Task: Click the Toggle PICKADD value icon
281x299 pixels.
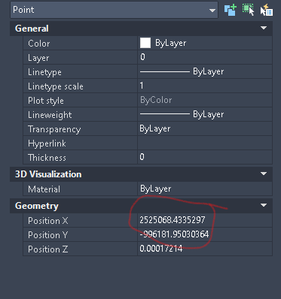Action: coord(231,10)
